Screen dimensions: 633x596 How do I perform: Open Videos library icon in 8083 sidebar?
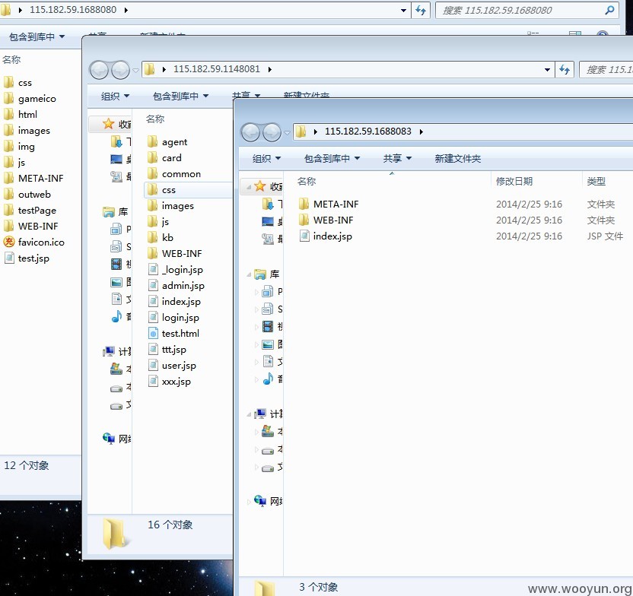(x=268, y=326)
